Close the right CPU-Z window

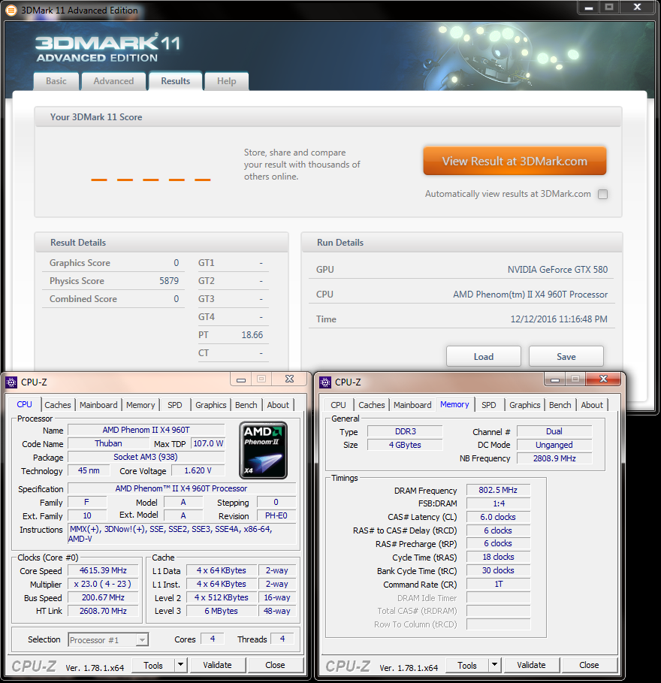coord(603,379)
